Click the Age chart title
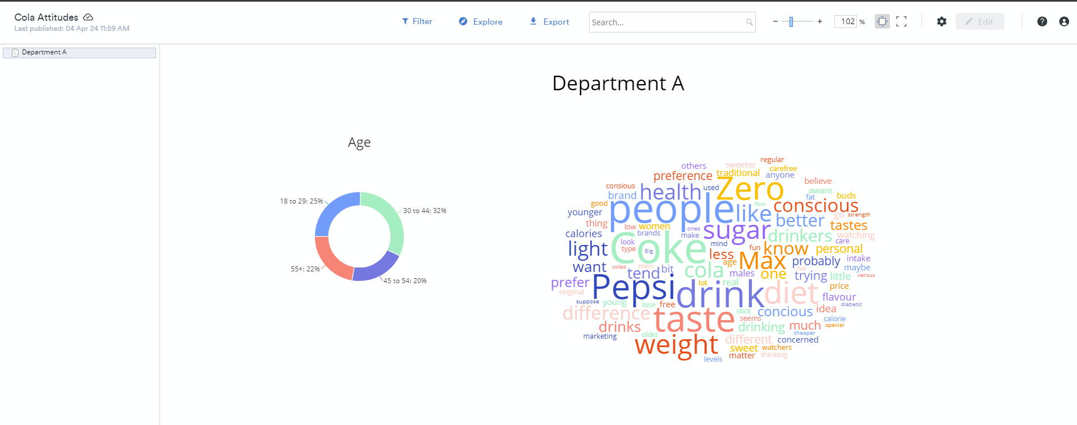 pyautogui.click(x=359, y=142)
